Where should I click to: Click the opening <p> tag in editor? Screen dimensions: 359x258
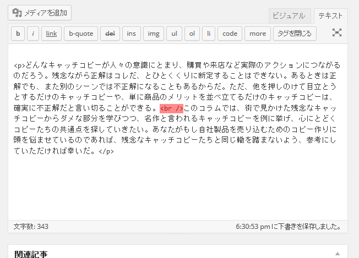pyautogui.click(x=19, y=65)
